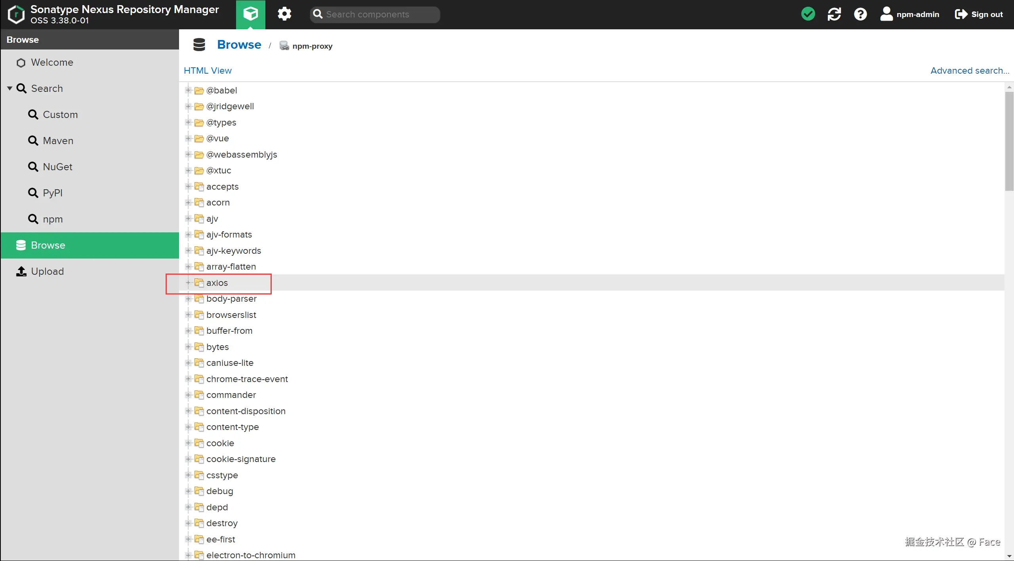Click the database icon beside Browse heading
Image resolution: width=1014 pixels, height=561 pixels.
point(199,45)
